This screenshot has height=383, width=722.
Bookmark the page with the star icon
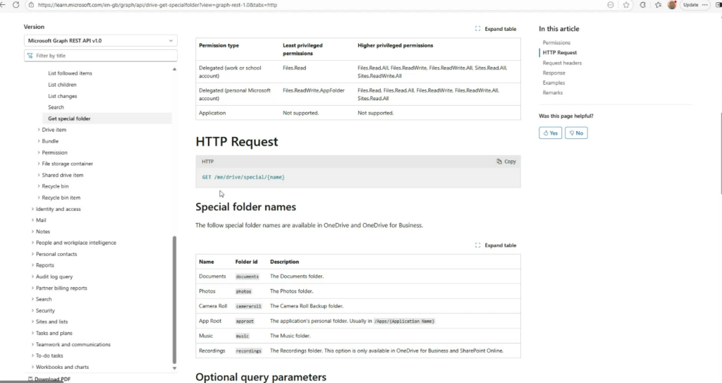pos(626,5)
